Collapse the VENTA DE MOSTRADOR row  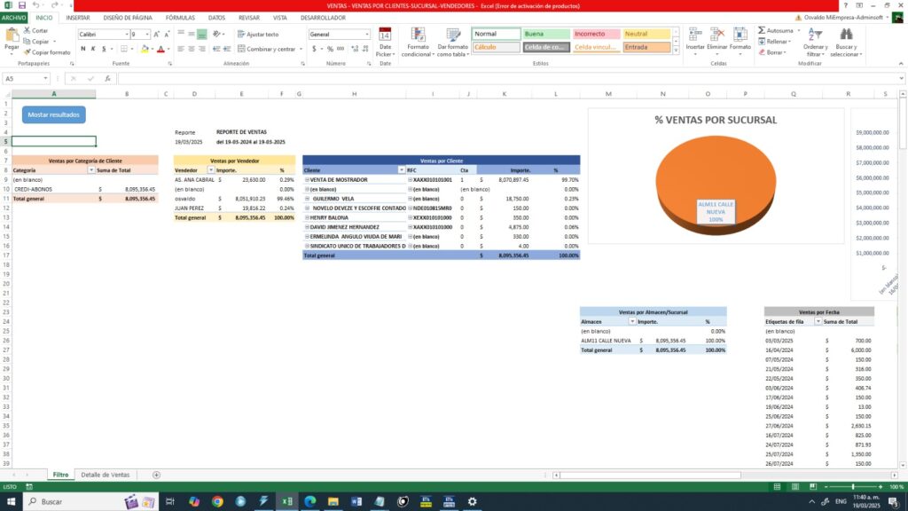pos(307,179)
